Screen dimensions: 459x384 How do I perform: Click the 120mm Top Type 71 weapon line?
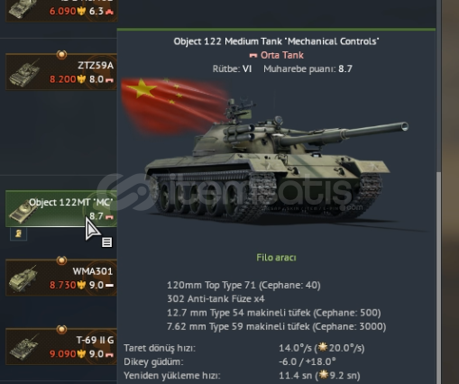243,285
